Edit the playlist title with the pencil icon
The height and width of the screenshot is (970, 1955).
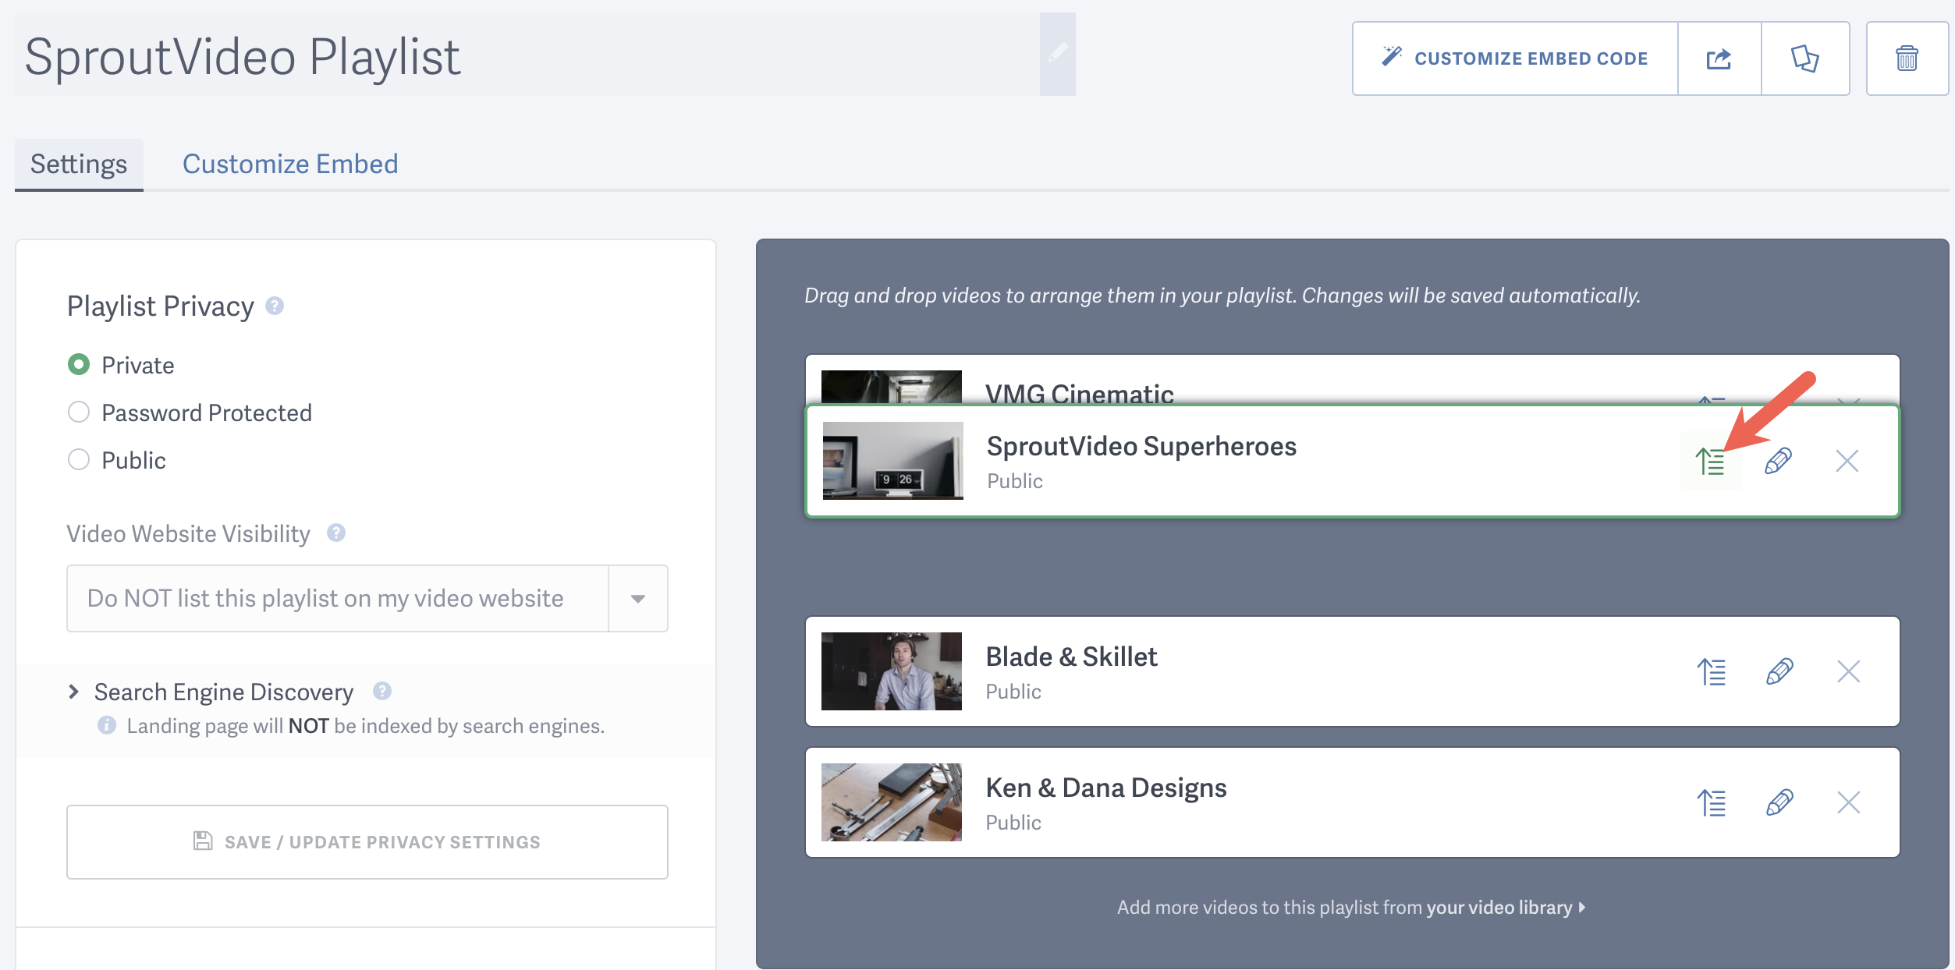1059,53
